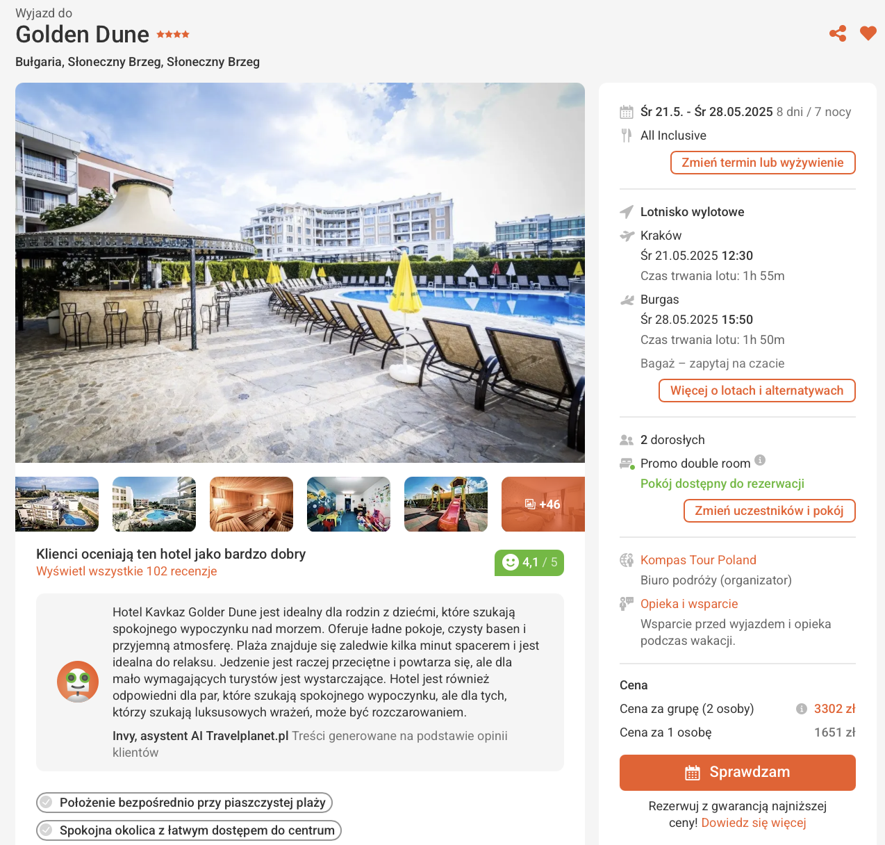View the sauna thumbnail photo
Image resolution: width=885 pixels, height=845 pixels.
coord(251,504)
